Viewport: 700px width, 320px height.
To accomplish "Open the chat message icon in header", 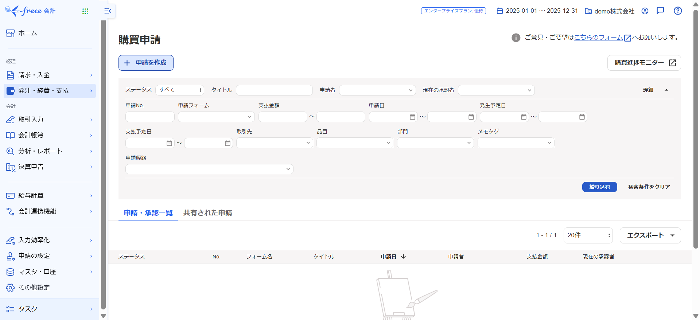I will tap(660, 11).
